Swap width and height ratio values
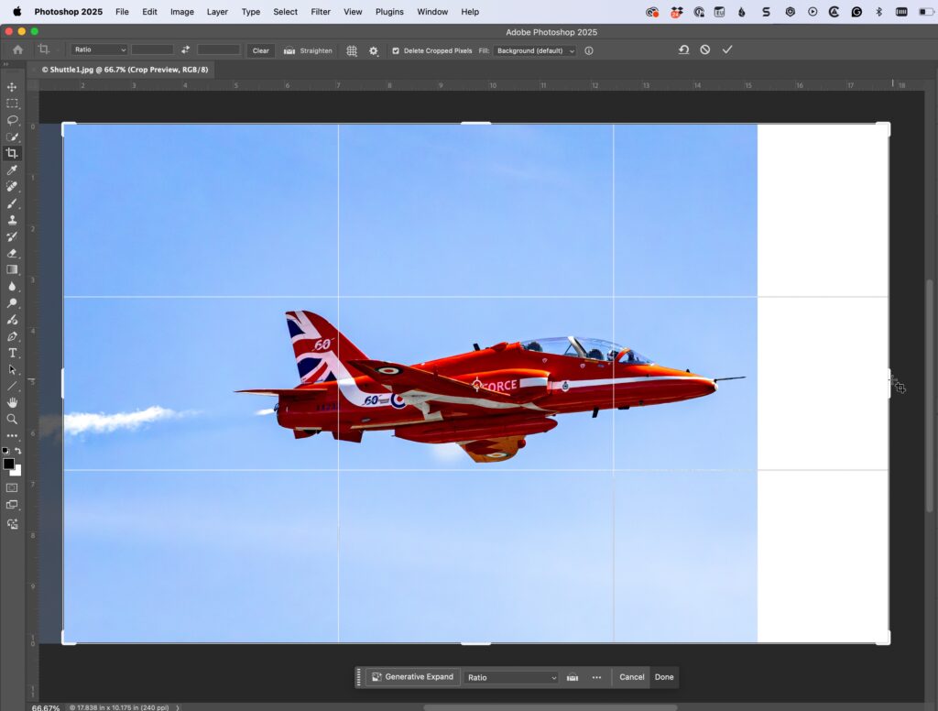This screenshot has width=938, height=711. tap(185, 50)
